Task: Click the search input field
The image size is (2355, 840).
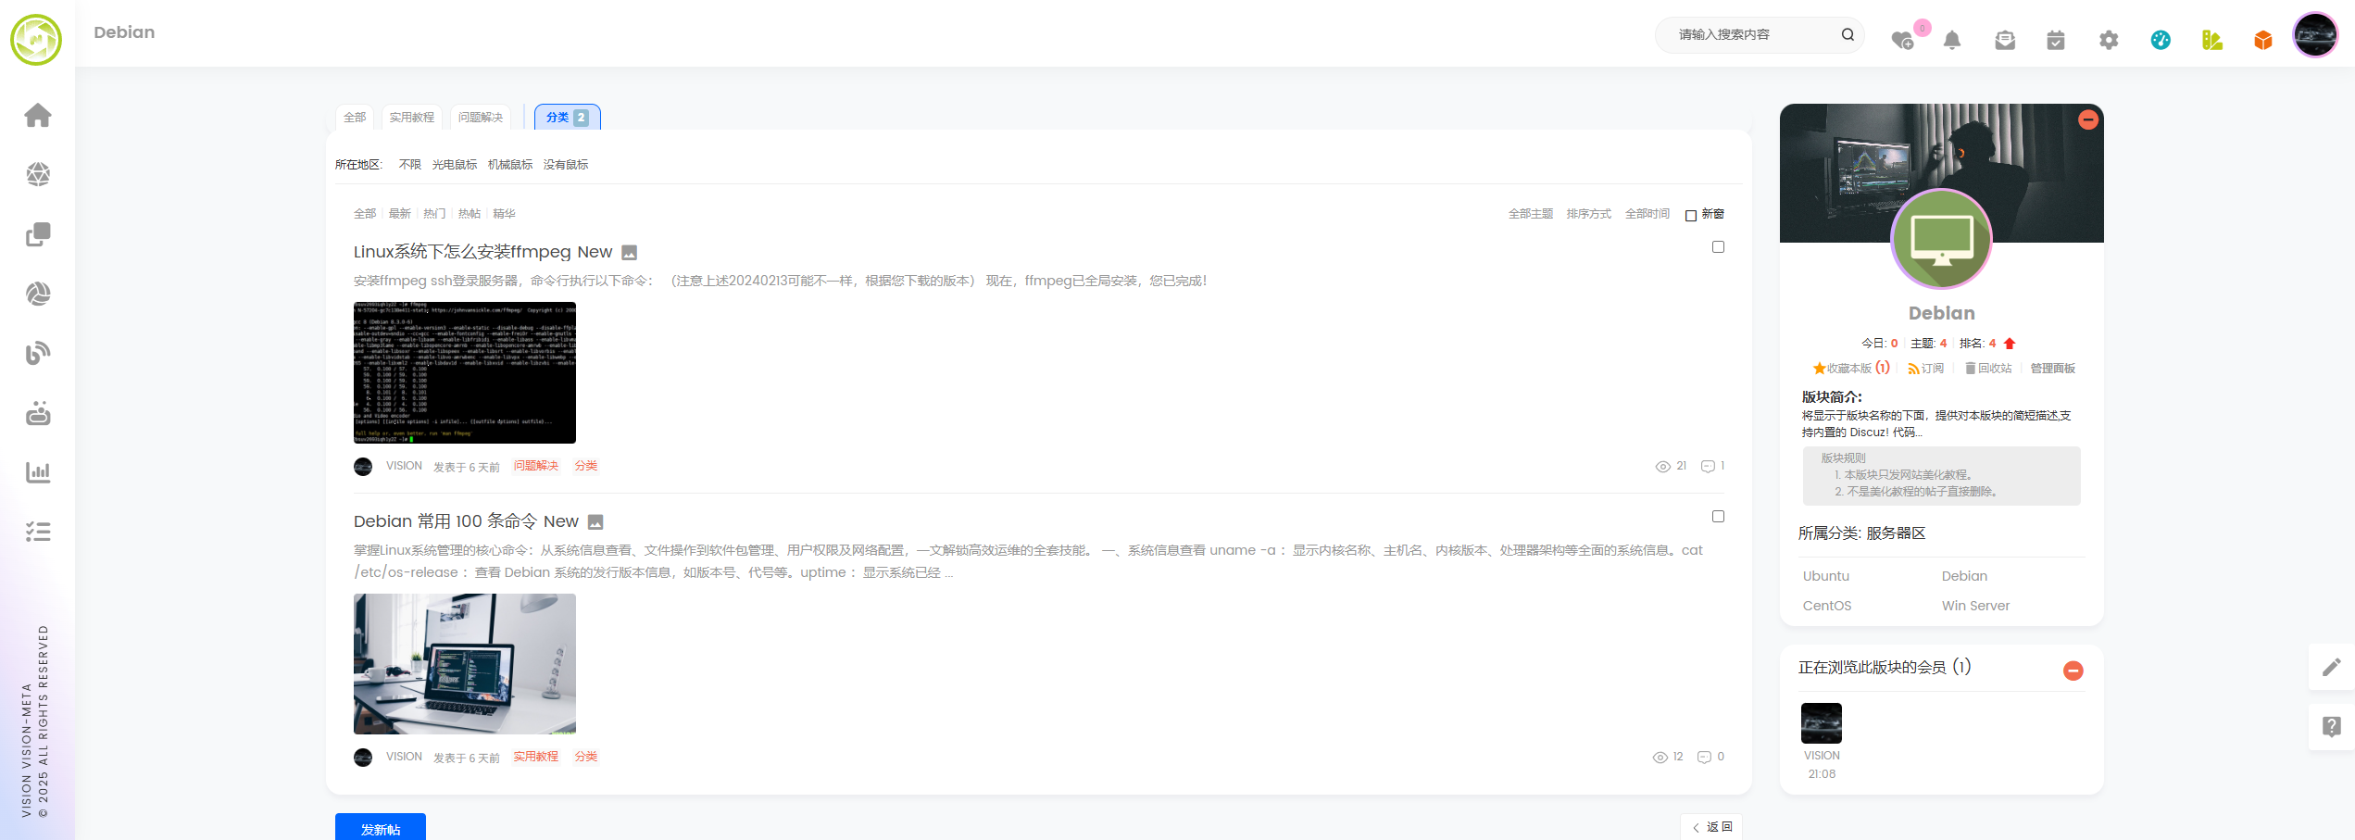Action: [1750, 35]
